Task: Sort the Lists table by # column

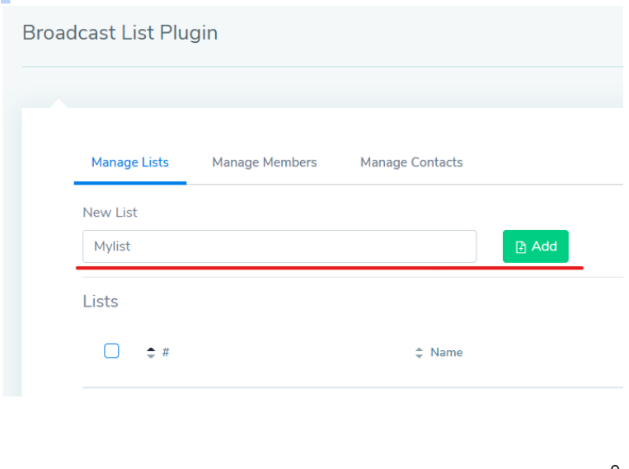Action: (166, 352)
